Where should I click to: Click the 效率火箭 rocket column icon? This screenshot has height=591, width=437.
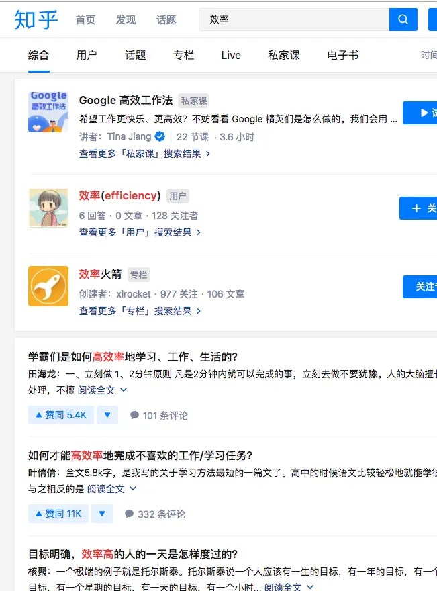(48, 286)
